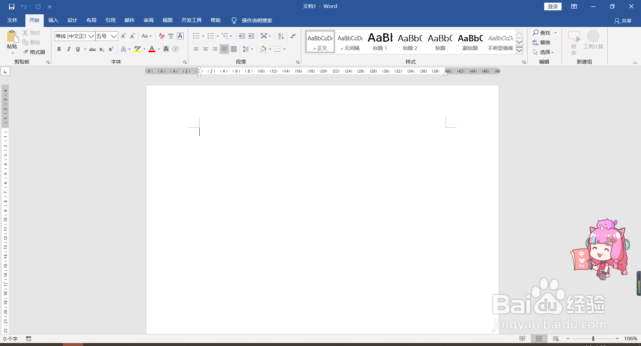The height and width of the screenshot is (346, 641).
Task: Center align the text
Action: pos(206,49)
